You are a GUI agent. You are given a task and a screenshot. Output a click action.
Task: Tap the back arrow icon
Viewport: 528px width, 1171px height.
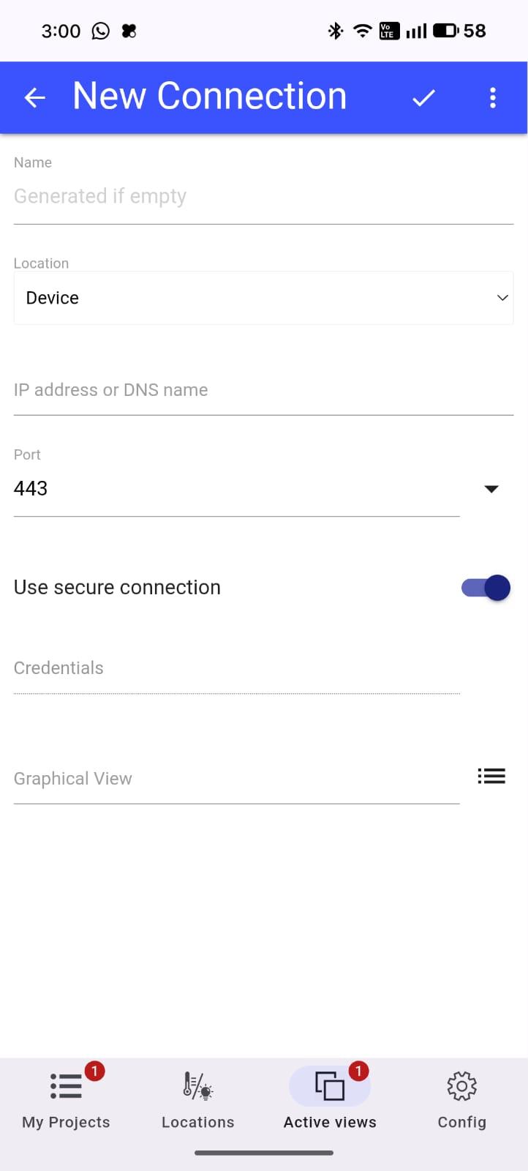34,97
